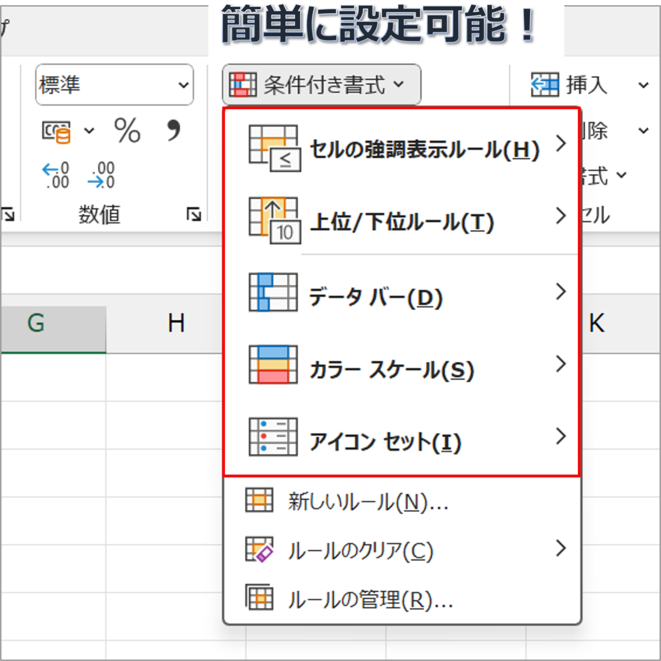This screenshot has width=661, height=661.
Task: Expand the accounting format dropdown arrow
Action: coord(89,131)
